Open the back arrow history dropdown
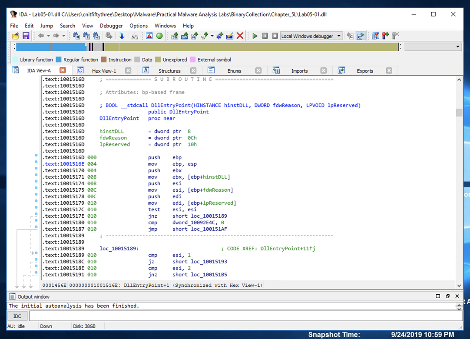Image resolution: width=470 pixels, height=339 pixels. (48, 36)
